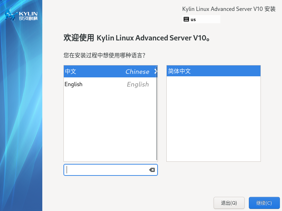This screenshot has width=282, height=211.
Task: Click the keyboard layout icon near us
Action: coord(187,19)
